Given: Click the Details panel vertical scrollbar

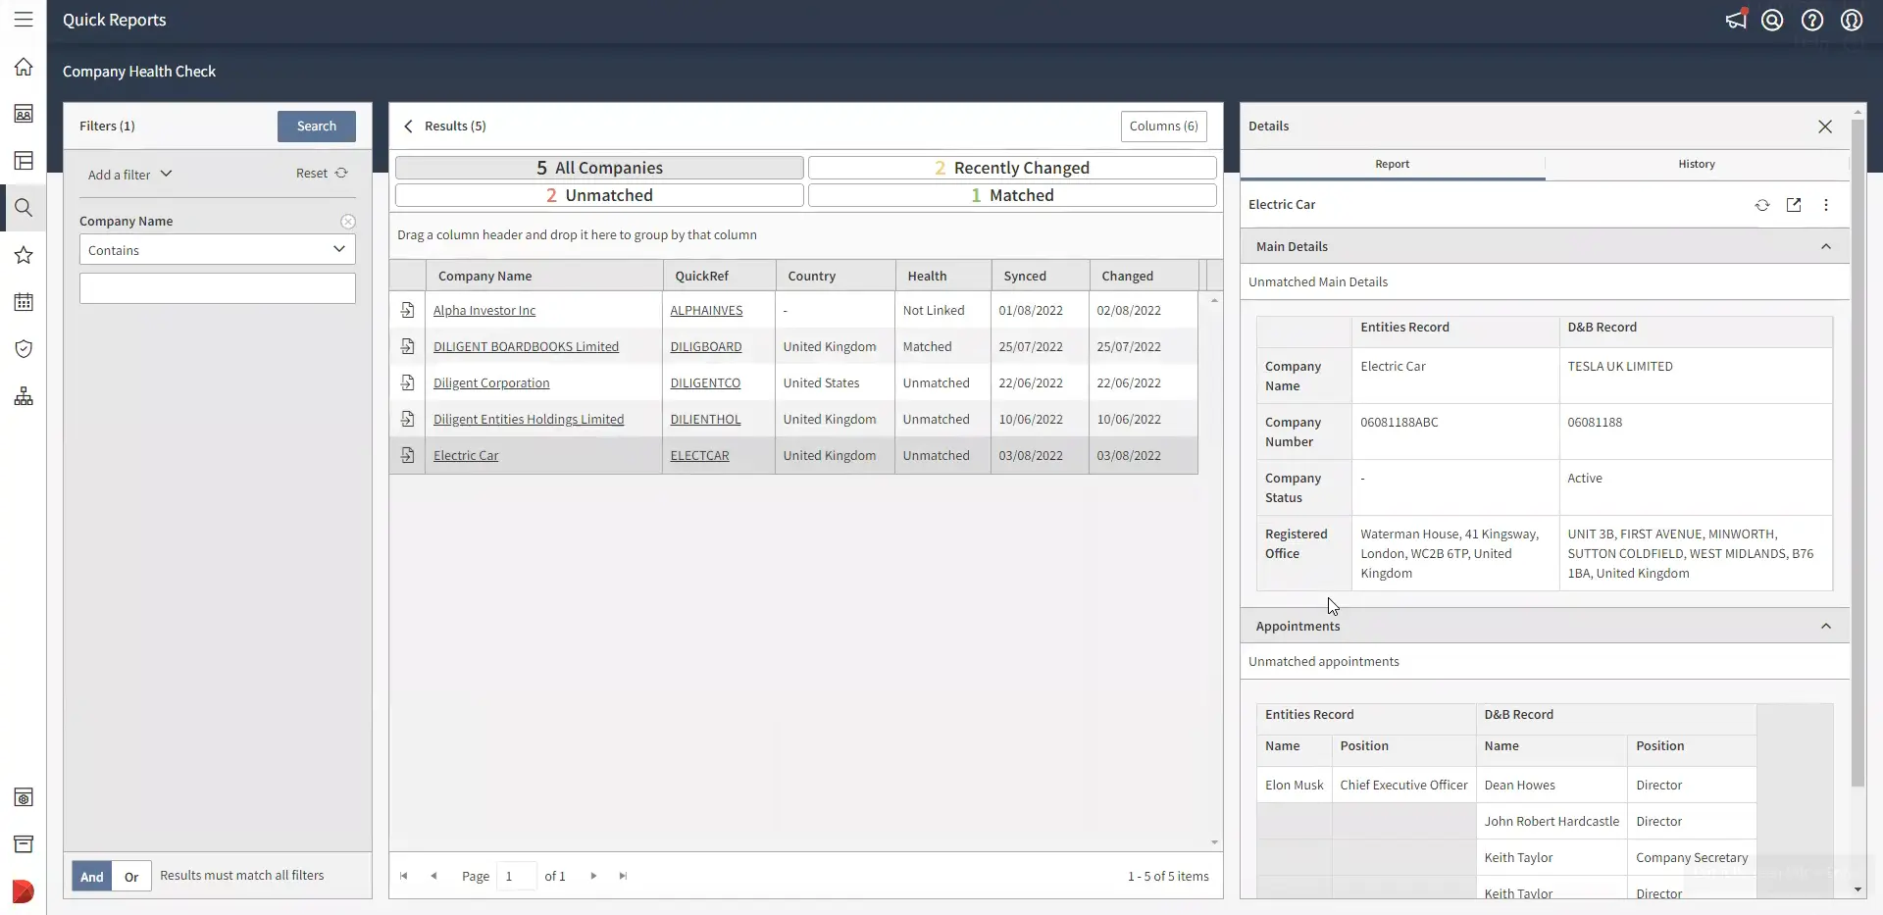Looking at the screenshot, I should tap(1858, 453).
